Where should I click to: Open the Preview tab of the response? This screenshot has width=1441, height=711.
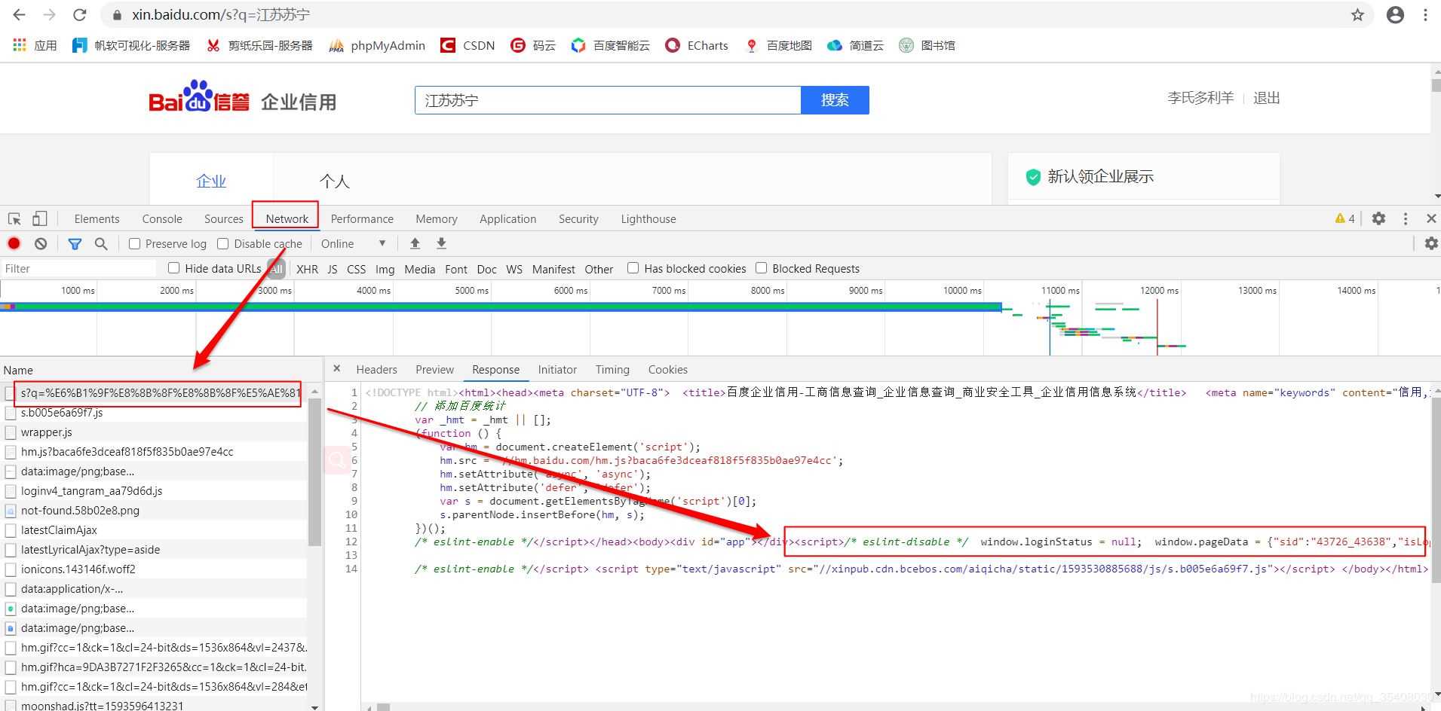[434, 369]
